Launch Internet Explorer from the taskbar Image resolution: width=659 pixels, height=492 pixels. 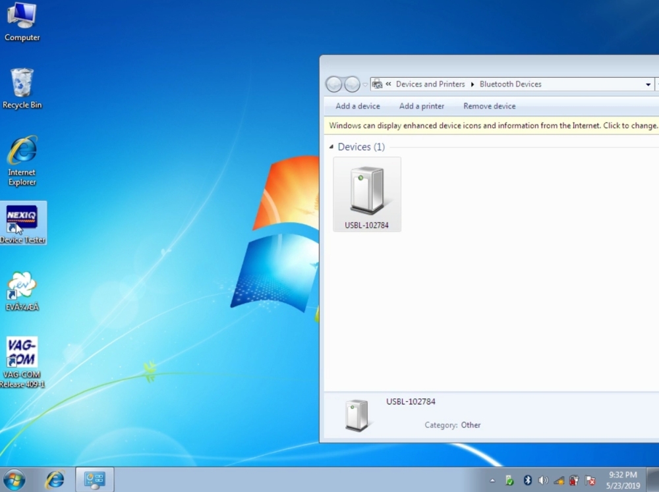coord(55,479)
